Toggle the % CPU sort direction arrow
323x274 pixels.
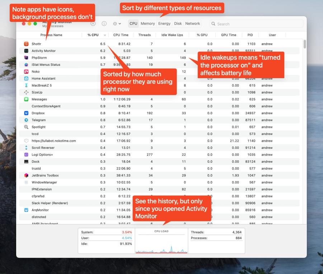coord(105,35)
